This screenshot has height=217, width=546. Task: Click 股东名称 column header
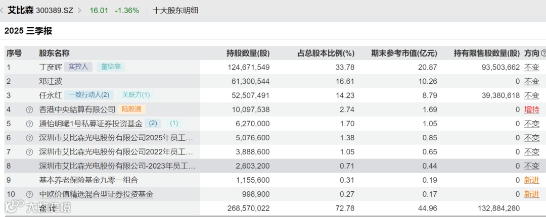(x=54, y=53)
